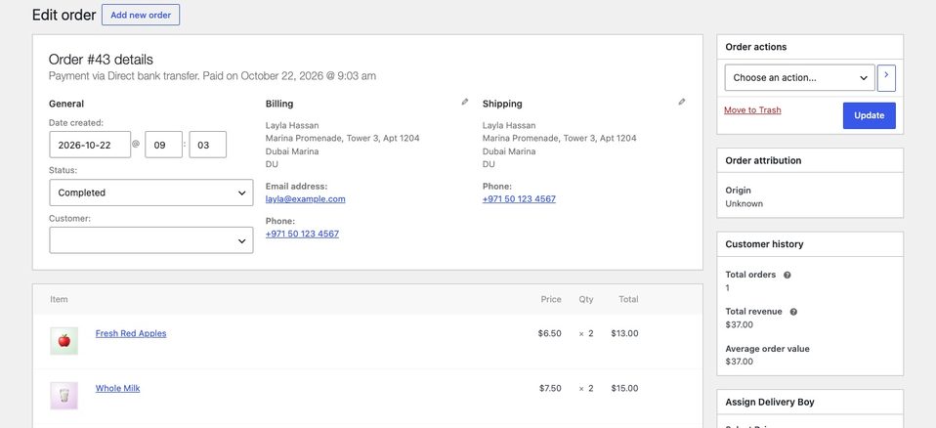This screenshot has width=936, height=428.
Task: Open the Customer dropdown
Action: (151, 240)
